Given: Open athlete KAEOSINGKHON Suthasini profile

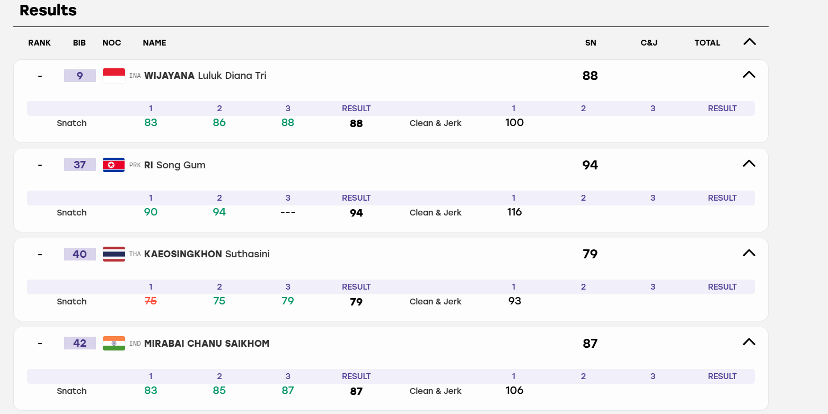Looking at the screenshot, I should click(207, 254).
